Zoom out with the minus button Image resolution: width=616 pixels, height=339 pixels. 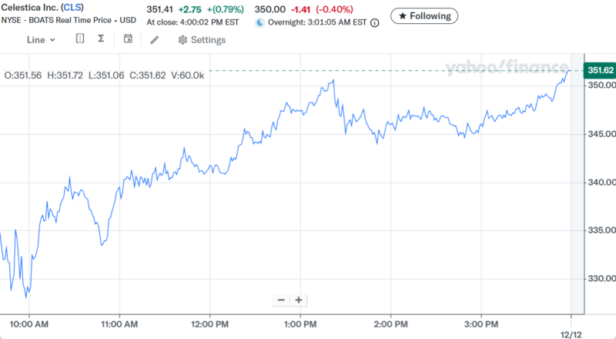pyautogui.click(x=281, y=300)
